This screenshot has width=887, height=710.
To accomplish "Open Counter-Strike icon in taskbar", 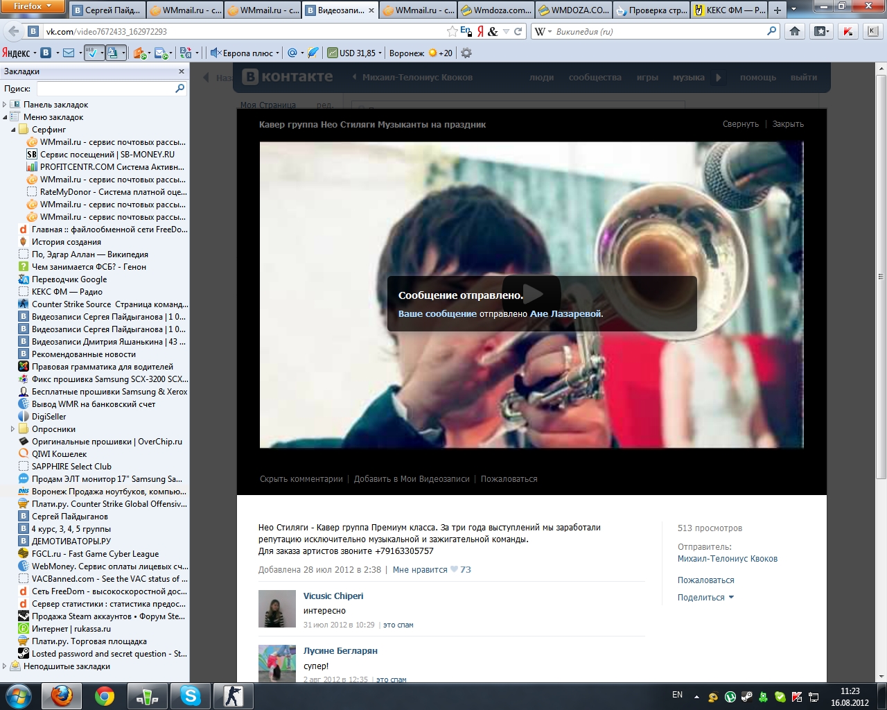I will tap(234, 696).
